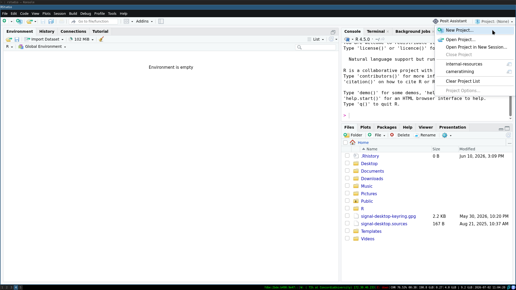Image resolution: width=516 pixels, height=290 pixels.
Task: Check the Desktop folder checkbox
Action: [x=347, y=163]
